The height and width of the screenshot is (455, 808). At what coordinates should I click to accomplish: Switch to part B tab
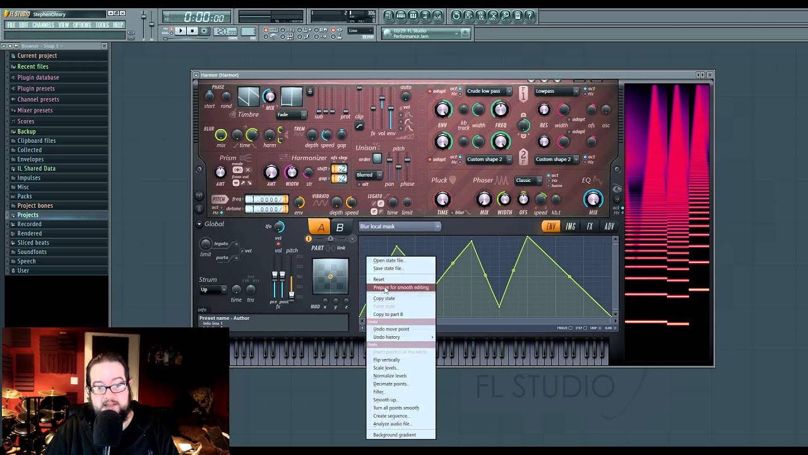point(340,227)
